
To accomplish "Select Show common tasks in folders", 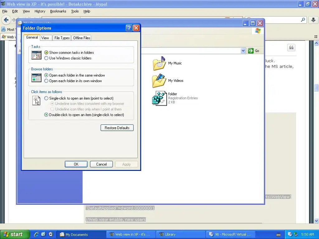I will 69,52.
